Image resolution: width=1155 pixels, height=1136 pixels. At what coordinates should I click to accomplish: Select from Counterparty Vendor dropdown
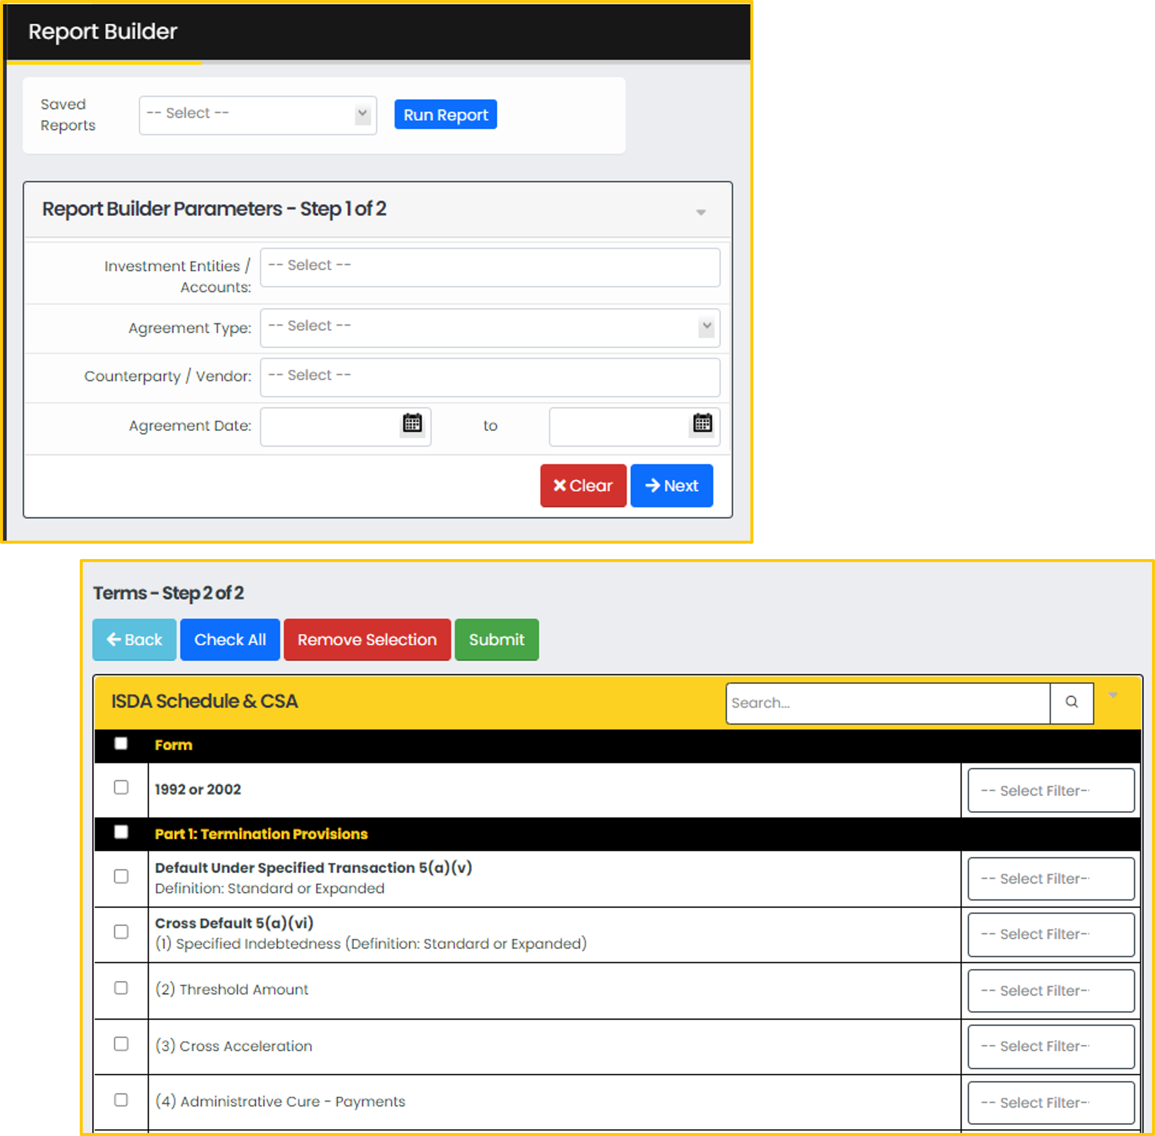(x=490, y=376)
